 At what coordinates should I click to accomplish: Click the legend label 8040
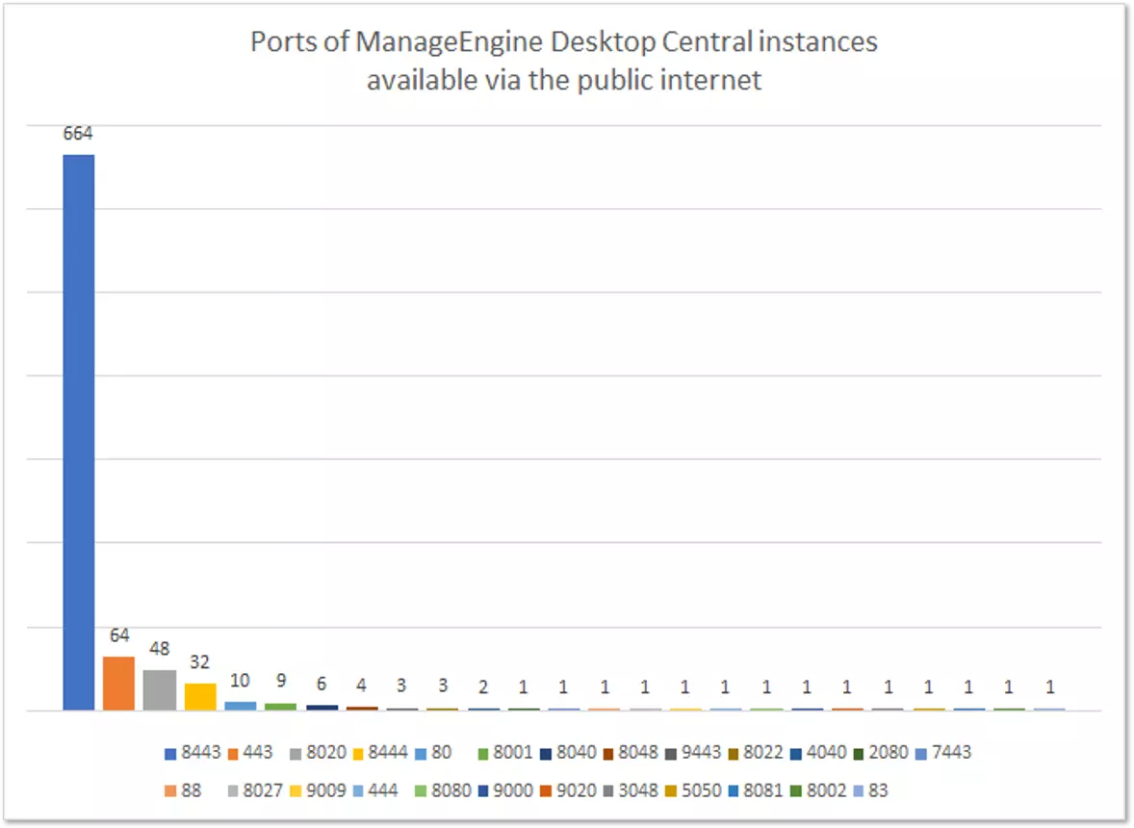(x=577, y=753)
